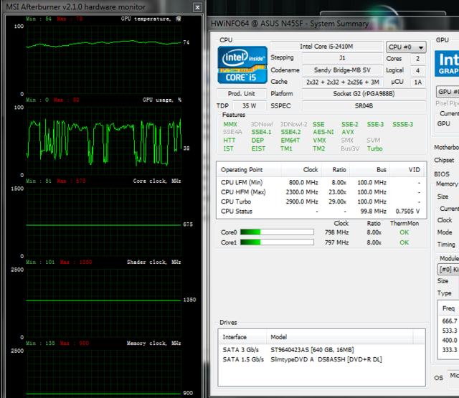Open the memory Module [#0] dropdown
The height and width of the screenshot is (398, 459).
448,268
